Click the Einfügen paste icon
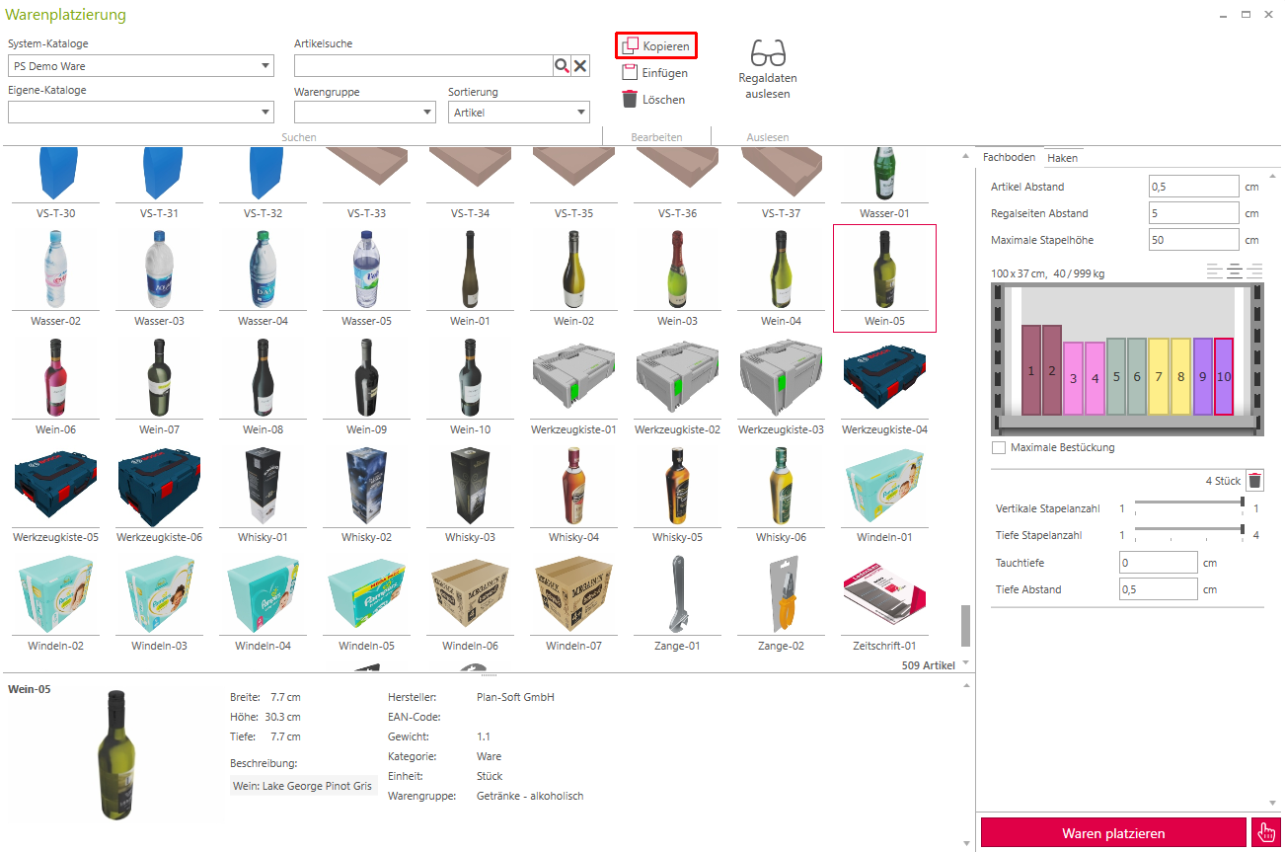Viewport: 1285px width, 852px height. [630, 73]
